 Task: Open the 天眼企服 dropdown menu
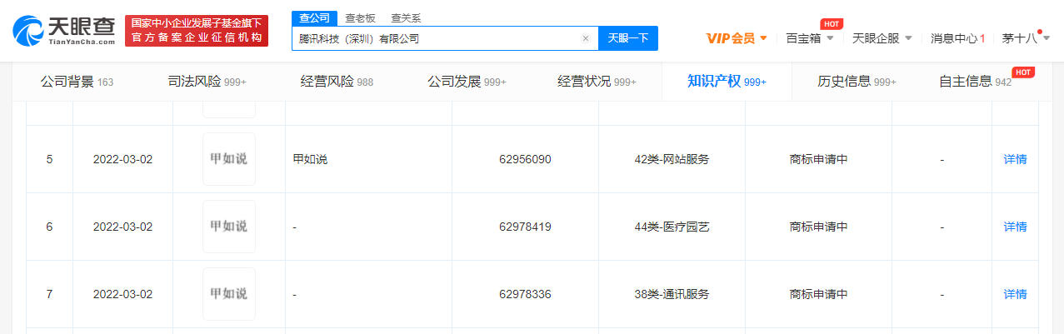coord(882,38)
